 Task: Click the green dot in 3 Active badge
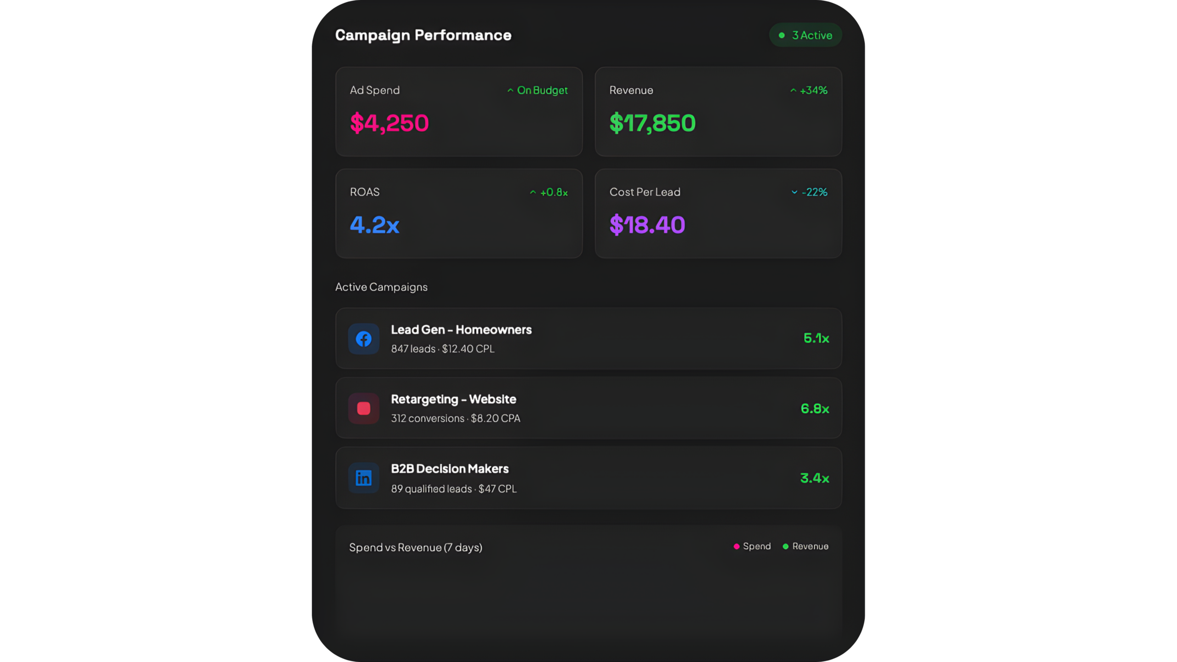coord(782,35)
